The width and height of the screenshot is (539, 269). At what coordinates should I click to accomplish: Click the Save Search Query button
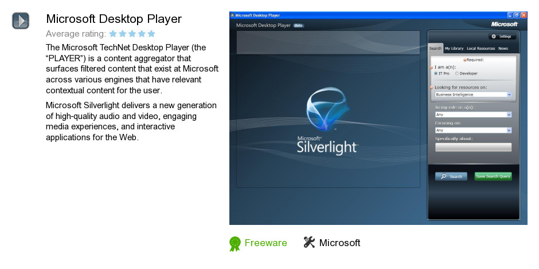point(493,176)
